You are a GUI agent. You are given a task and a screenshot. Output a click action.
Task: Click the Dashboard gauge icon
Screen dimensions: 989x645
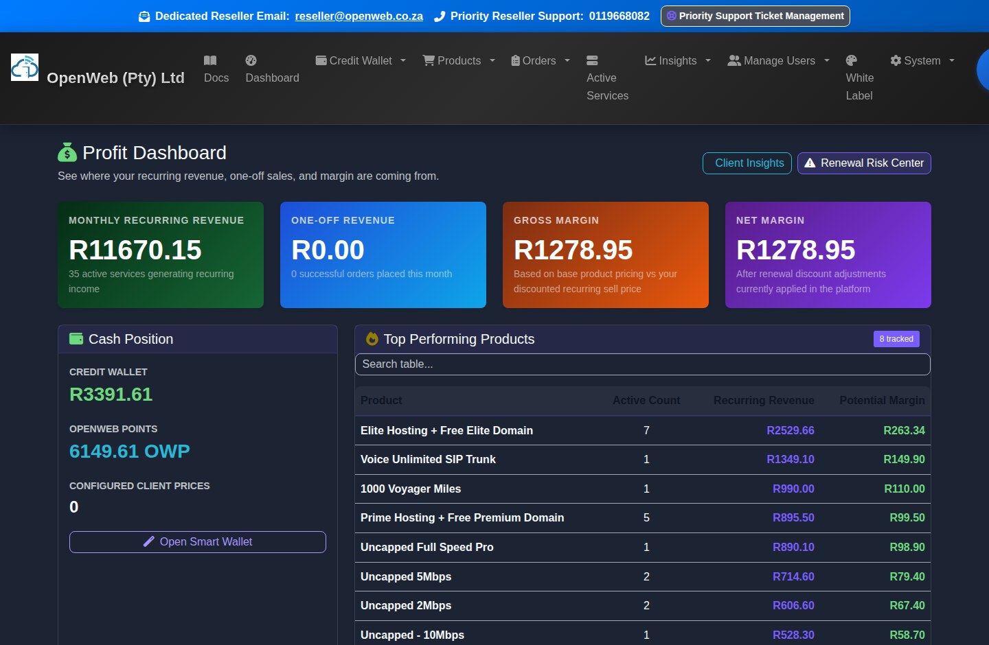[251, 60]
